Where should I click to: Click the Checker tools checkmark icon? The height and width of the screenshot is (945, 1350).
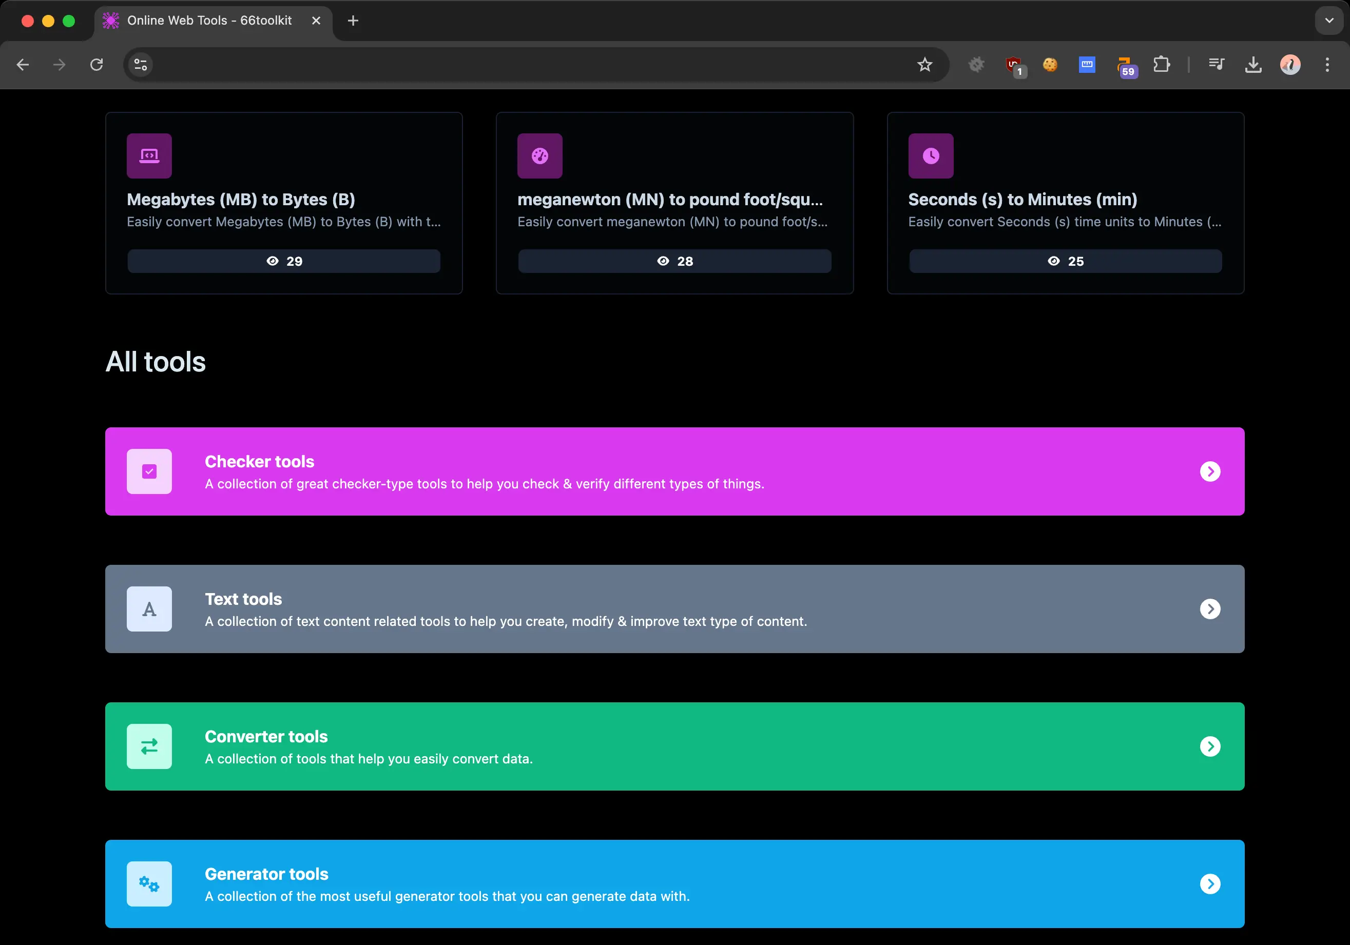coord(149,471)
